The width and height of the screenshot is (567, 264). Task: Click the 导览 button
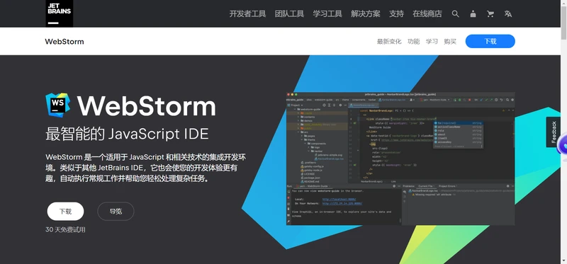[x=116, y=212]
